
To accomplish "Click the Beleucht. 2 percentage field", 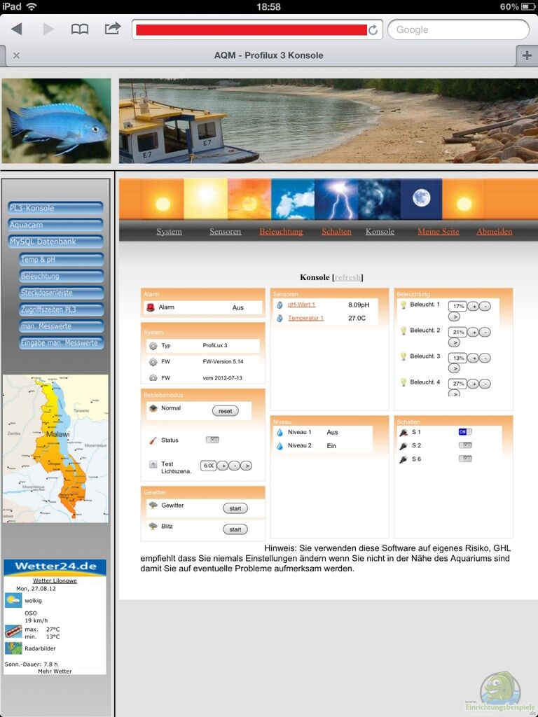I will point(458,333).
